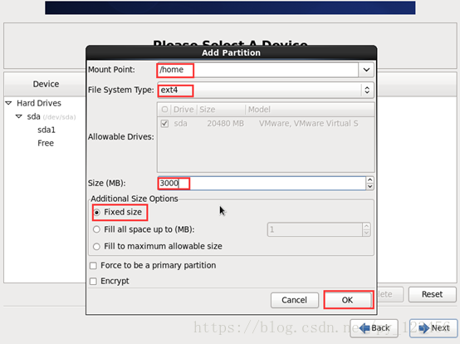Image resolution: width=460 pixels, height=344 pixels.
Task: Select Fill to maximum allowable size
Action: [96, 246]
